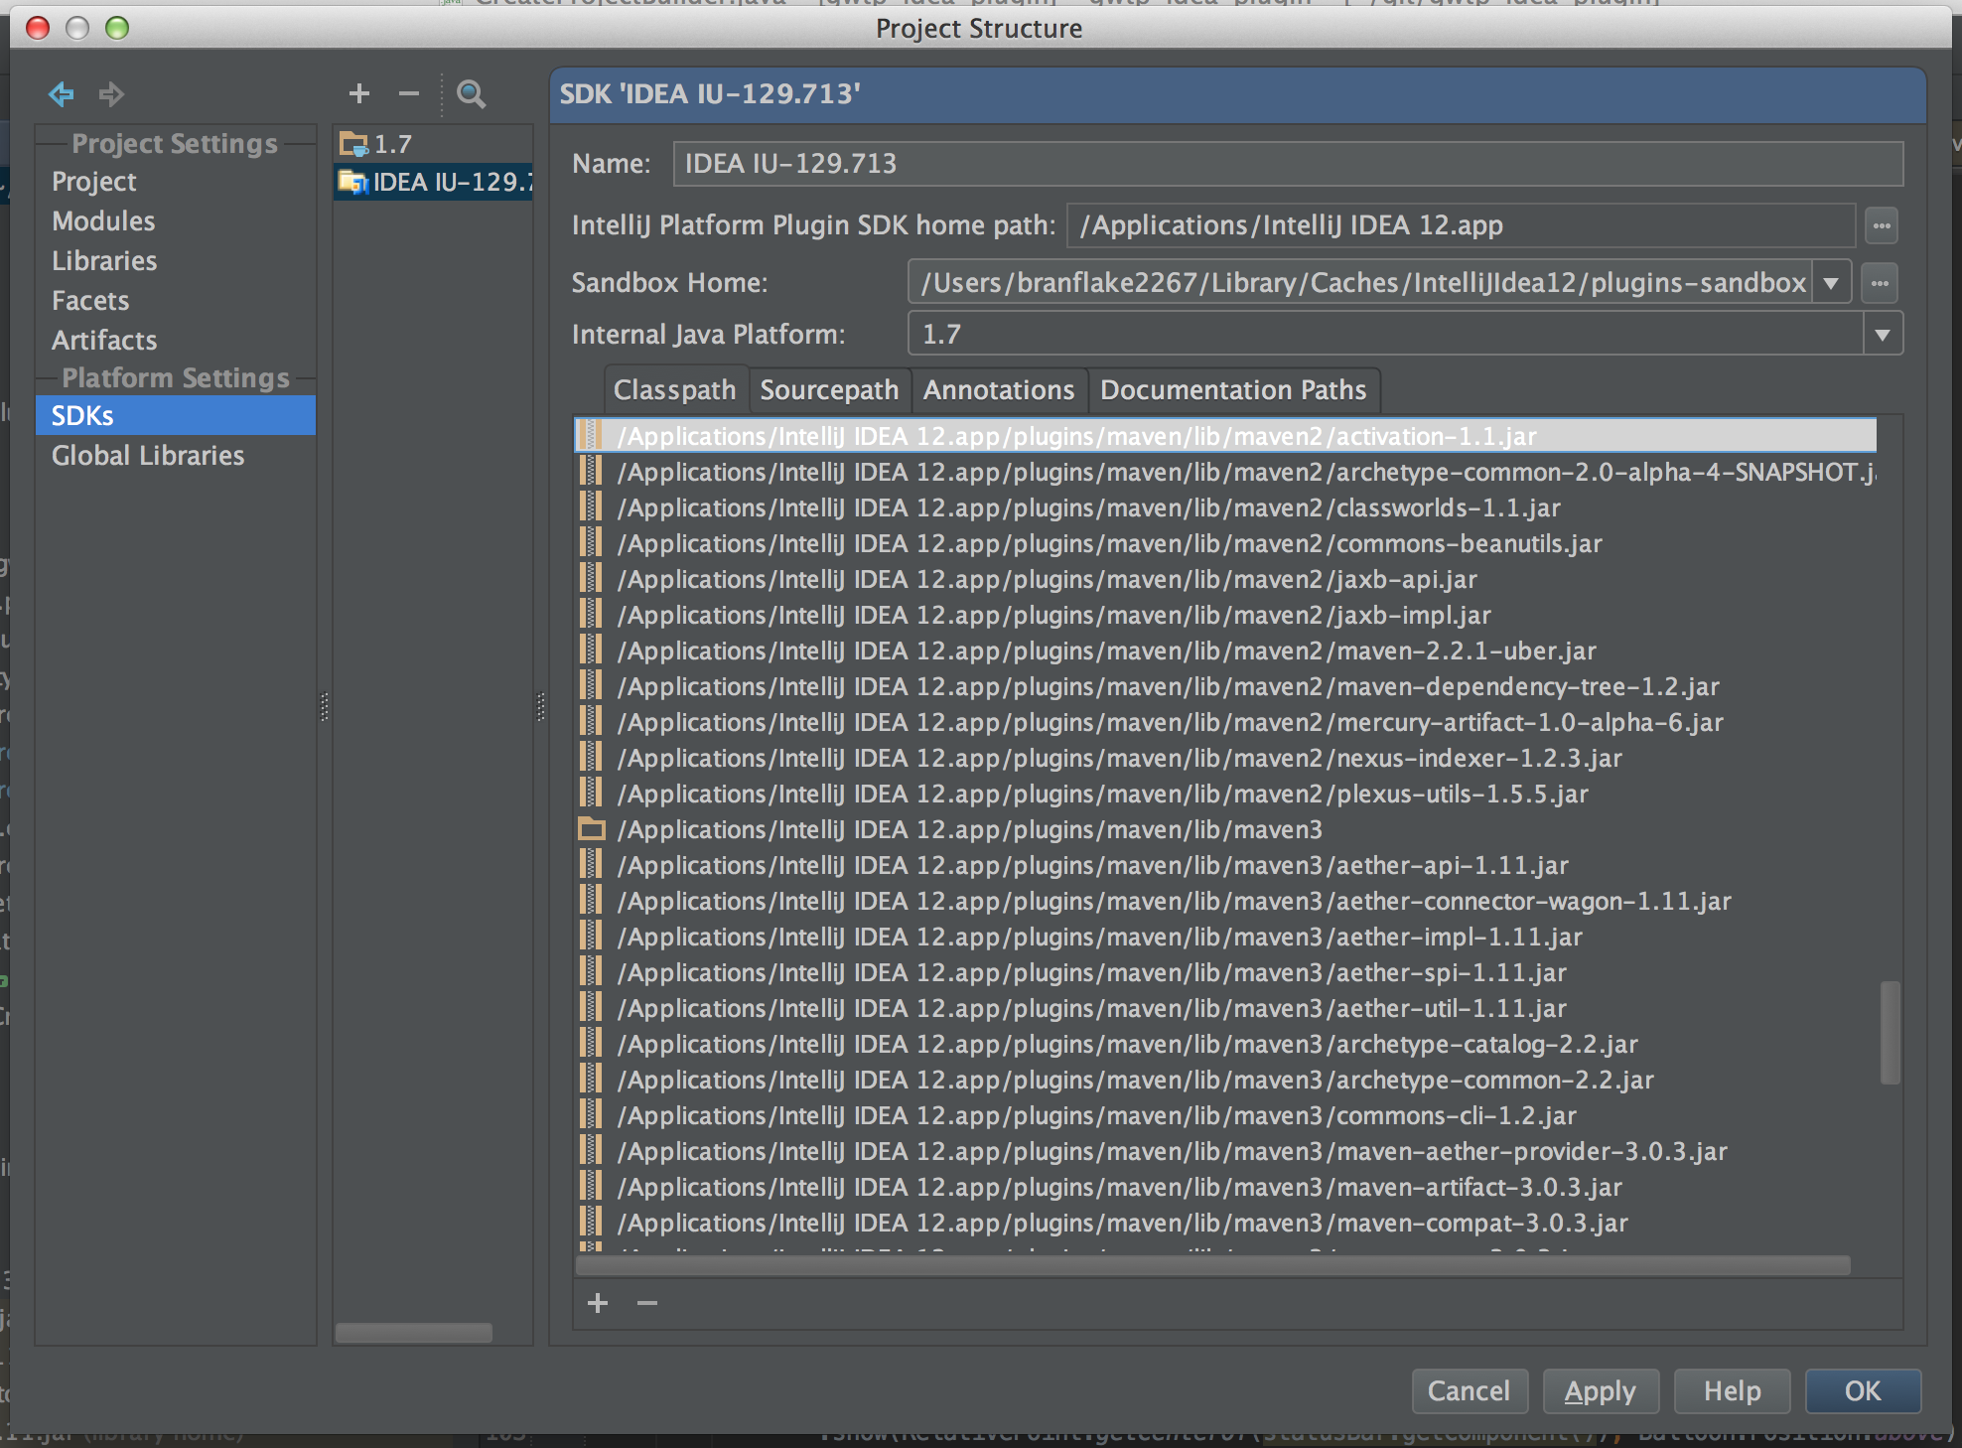Click the SDK Name input field
The width and height of the screenshot is (1962, 1448).
1288,164
